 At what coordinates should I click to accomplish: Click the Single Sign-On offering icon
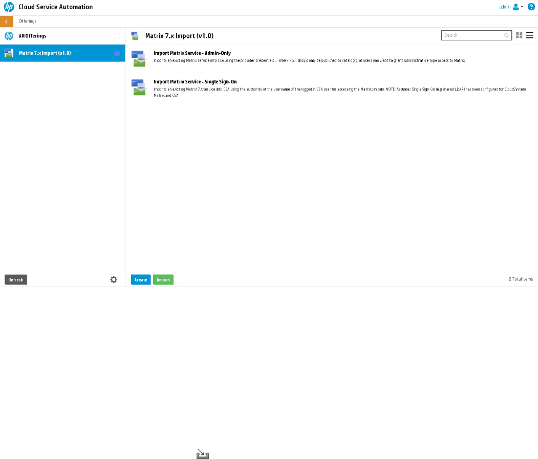(x=139, y=87)
